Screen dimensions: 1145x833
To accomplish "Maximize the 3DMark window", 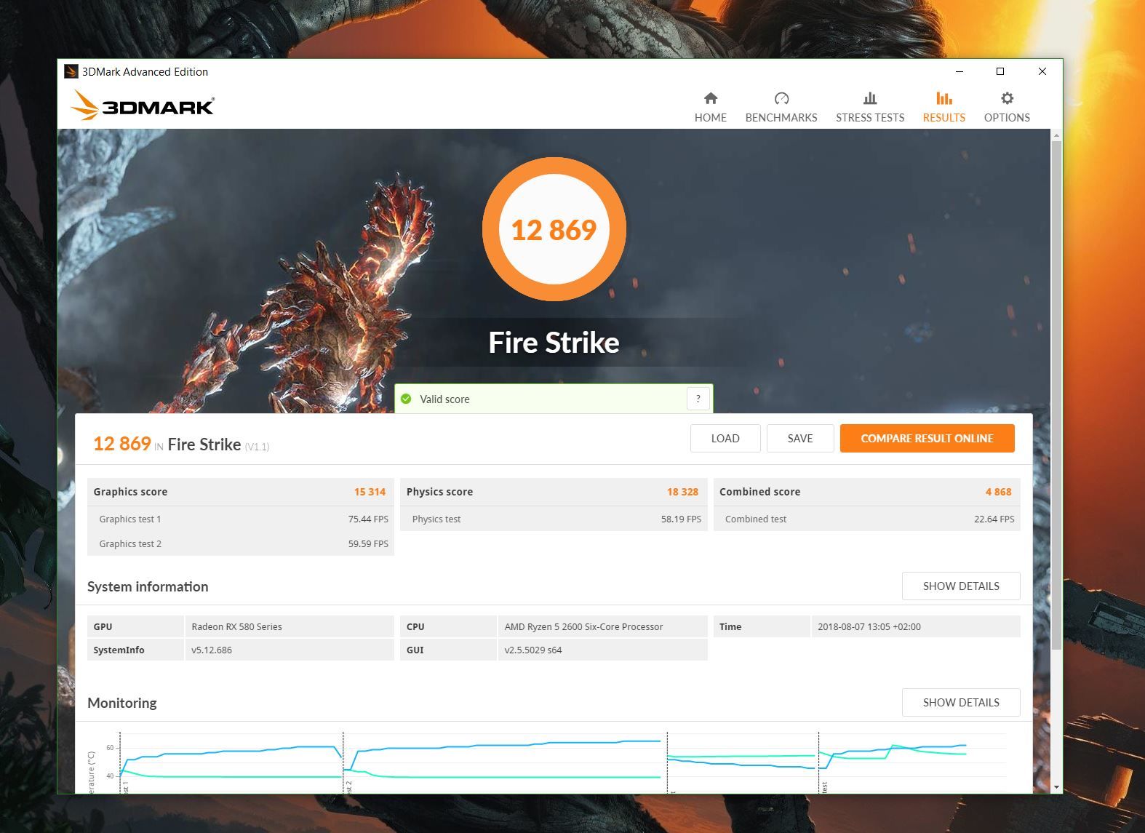I will pos(1000,71).
